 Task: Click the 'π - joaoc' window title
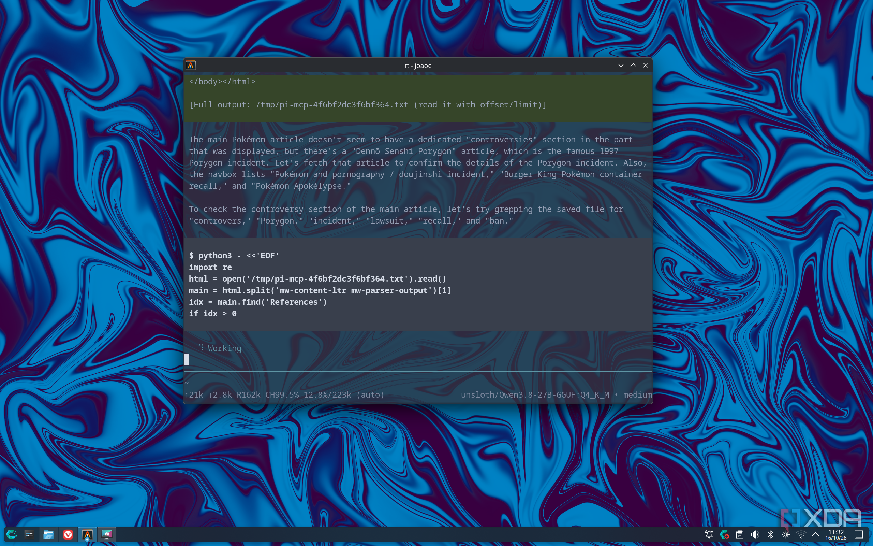418,66
